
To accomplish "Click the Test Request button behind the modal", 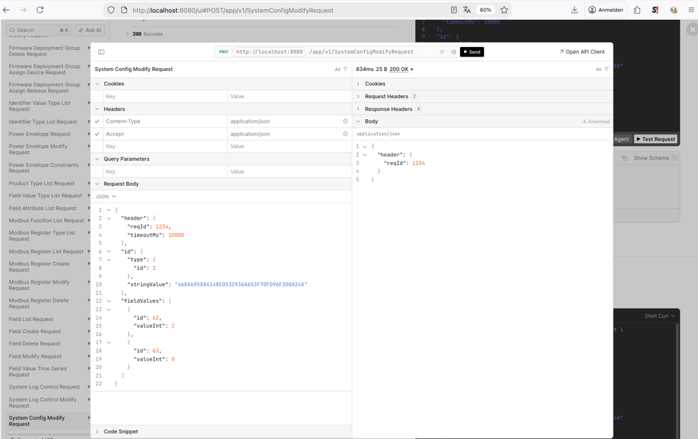I will 656,139.
